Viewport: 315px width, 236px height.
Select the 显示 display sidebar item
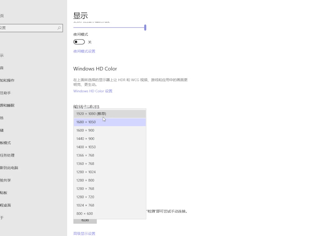2,56
